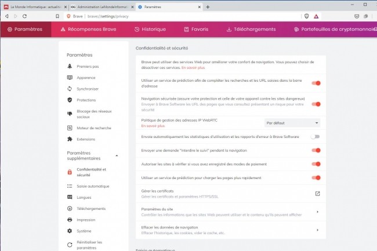Collapse the Paramètres supplémentaires section
377x251 pixels.
coord(117,156)
